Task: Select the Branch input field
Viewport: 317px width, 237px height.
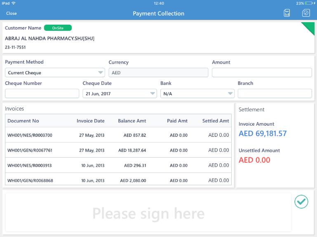Action: pyautogui.click(x=275, y=94)
